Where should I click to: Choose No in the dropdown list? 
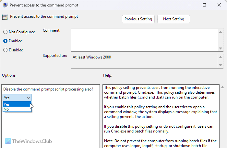[x=17, y=109]
